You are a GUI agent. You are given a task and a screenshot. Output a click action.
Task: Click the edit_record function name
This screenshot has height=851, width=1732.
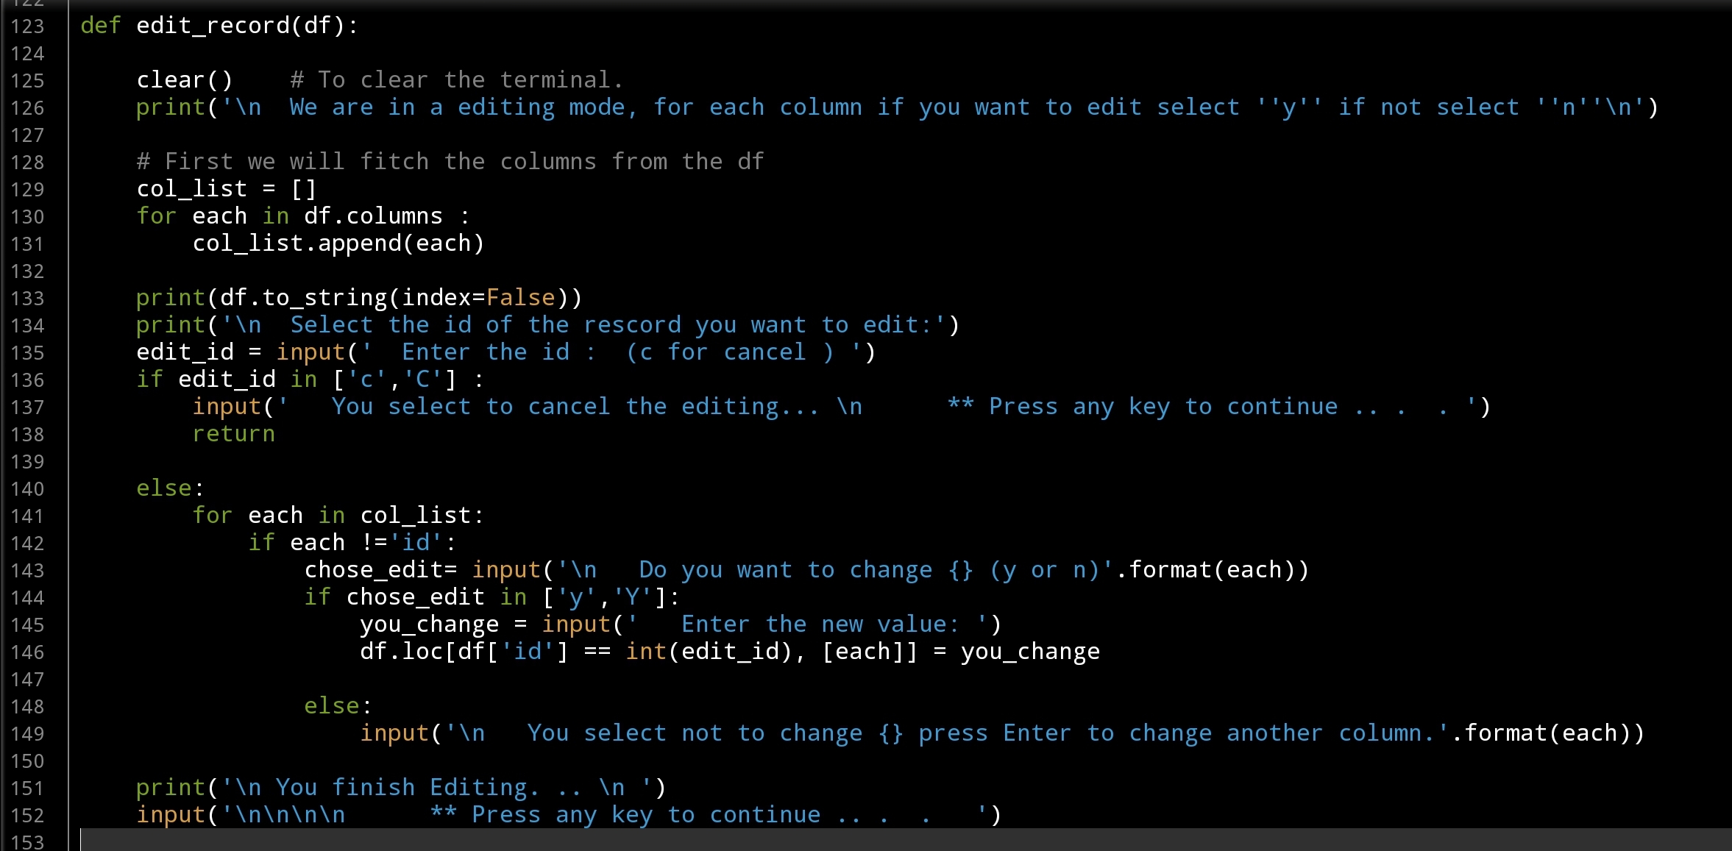[213, 26]
